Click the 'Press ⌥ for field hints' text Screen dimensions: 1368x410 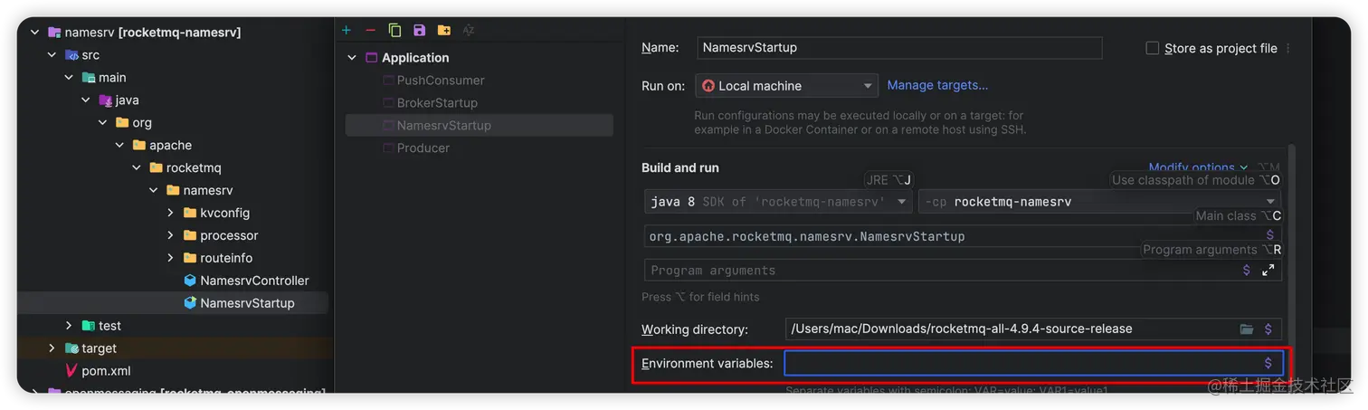pos(700,297)
